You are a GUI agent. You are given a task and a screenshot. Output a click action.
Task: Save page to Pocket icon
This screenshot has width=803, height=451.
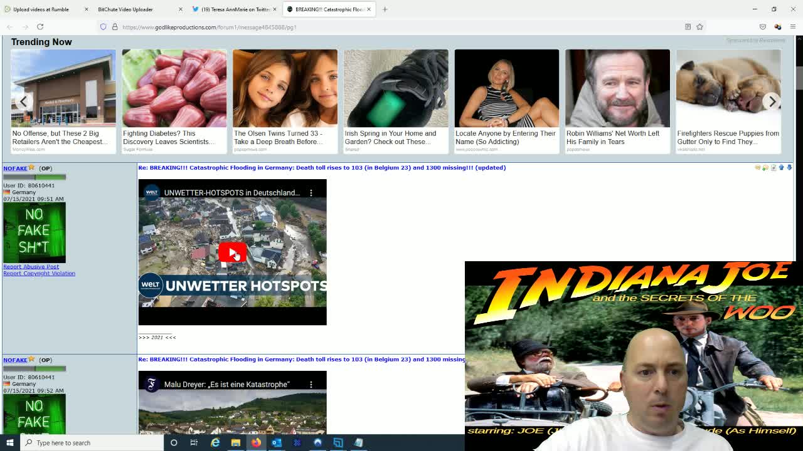[x=763, y=27]
